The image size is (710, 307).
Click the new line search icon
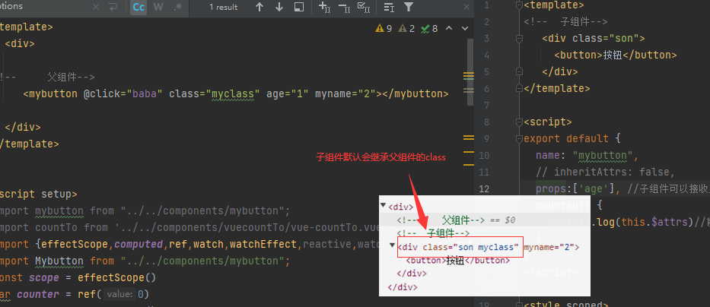[113, 8]
